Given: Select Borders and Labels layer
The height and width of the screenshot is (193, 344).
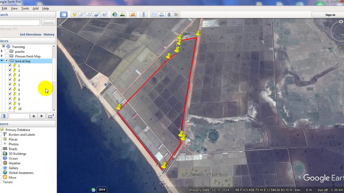Looking at the screenshot, I should point(22,135).
